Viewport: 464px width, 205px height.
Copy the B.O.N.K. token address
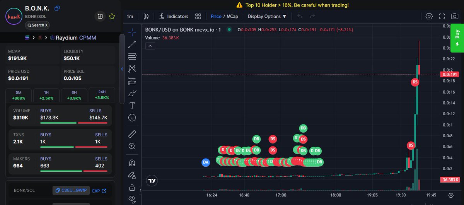pyautogui.click(x=57, y=8)
